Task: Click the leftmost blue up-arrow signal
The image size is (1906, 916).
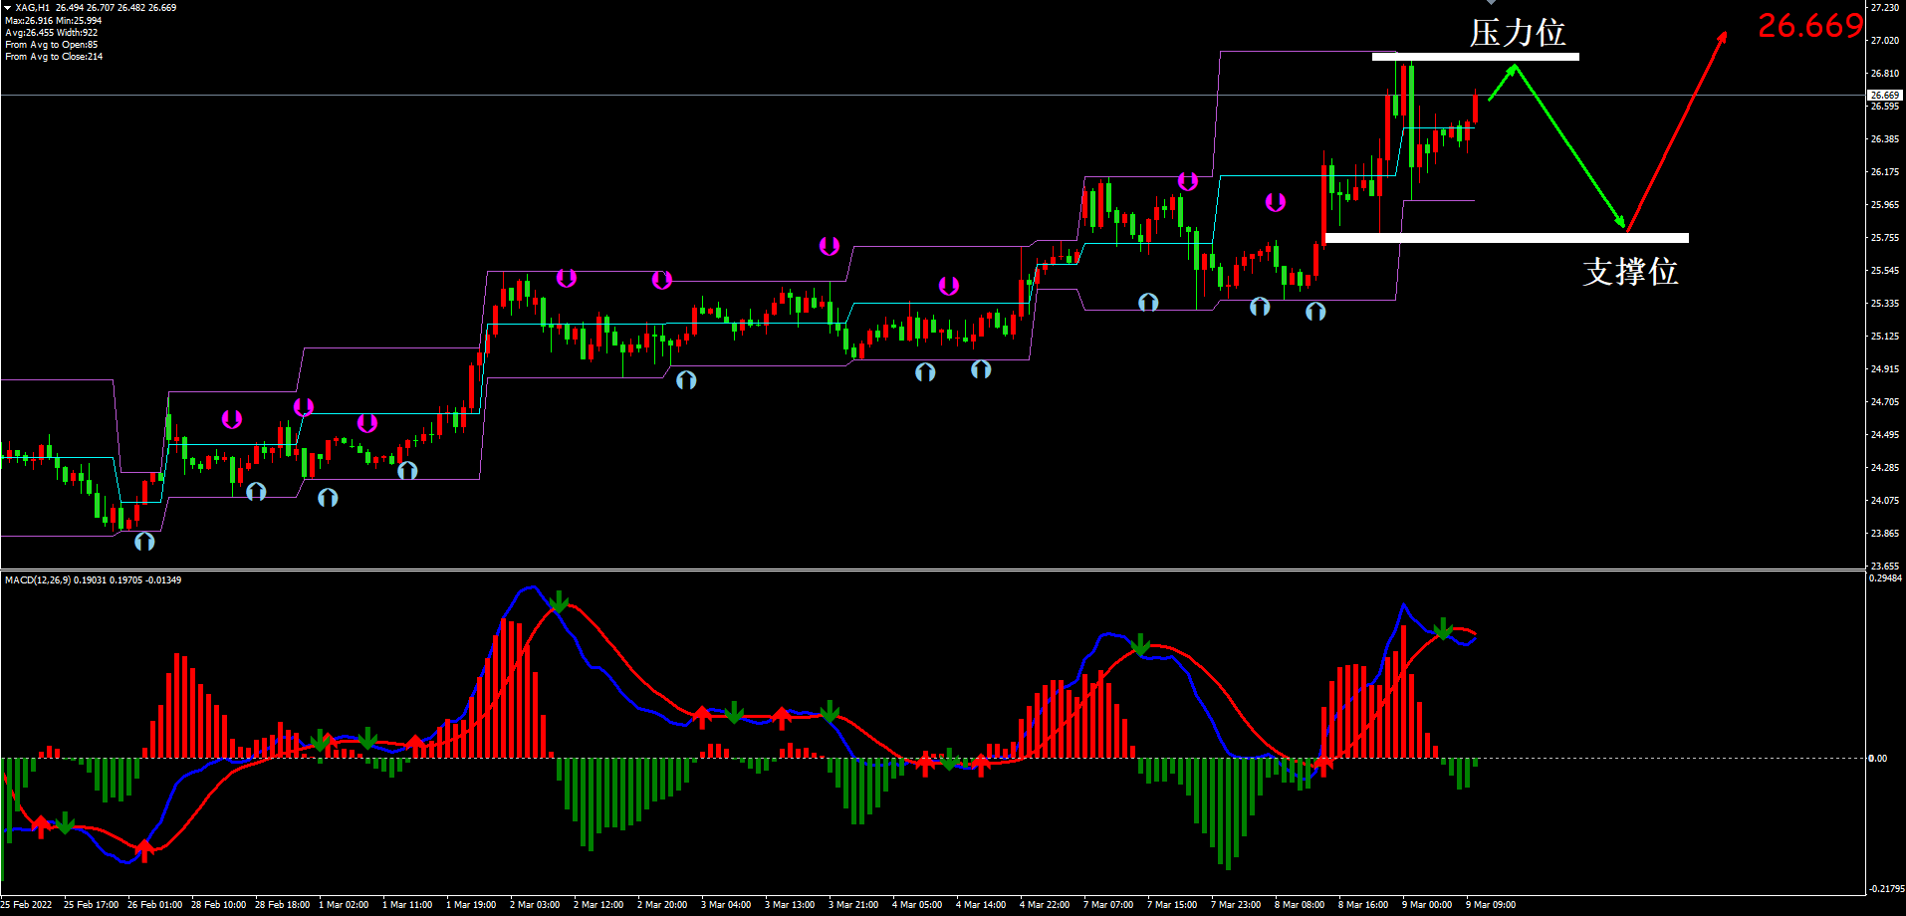Action: coord(144,542)
